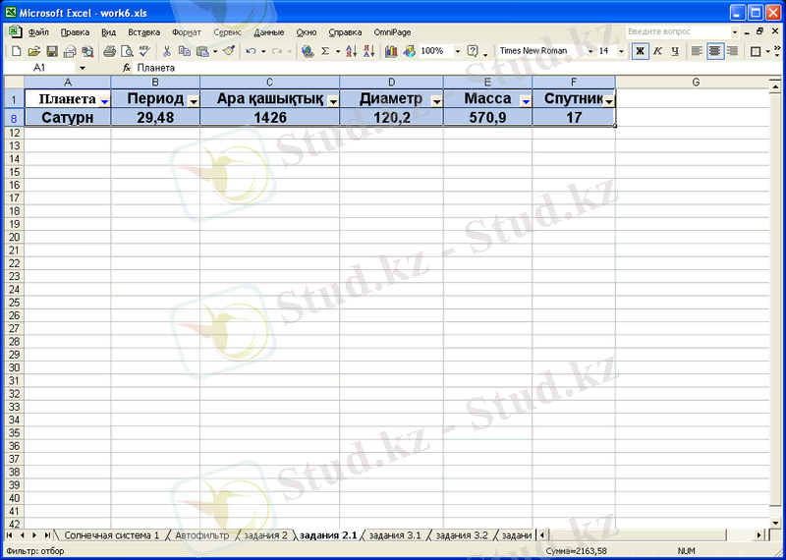The width and height of the screenshot is (786, 560).
Task: Open an existing file with folder icon
Action: pyautogui.click(x=33, y=51)
